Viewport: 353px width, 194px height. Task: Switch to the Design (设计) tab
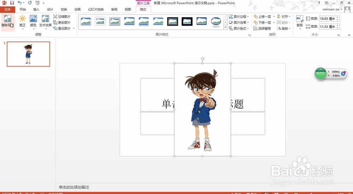pyautogui.click(x=50, y=10)
